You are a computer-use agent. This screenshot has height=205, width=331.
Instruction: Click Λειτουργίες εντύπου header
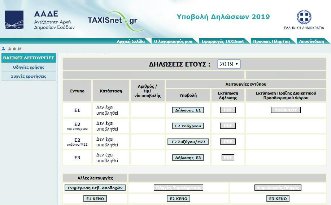[246, 84]
